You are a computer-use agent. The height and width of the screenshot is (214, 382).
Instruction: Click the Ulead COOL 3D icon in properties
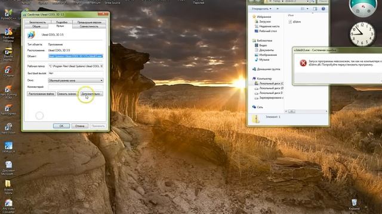pyautogui.click(x=31, y=34)
